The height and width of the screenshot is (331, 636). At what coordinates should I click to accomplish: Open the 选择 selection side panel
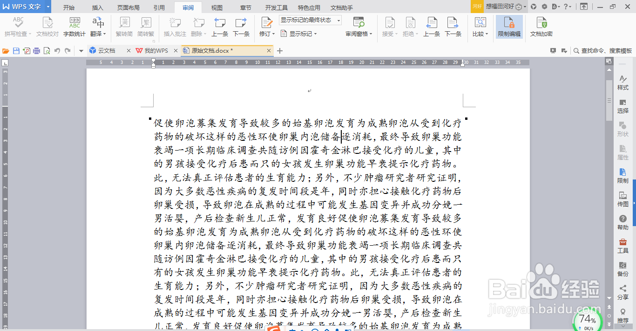(x=623, y=106)
